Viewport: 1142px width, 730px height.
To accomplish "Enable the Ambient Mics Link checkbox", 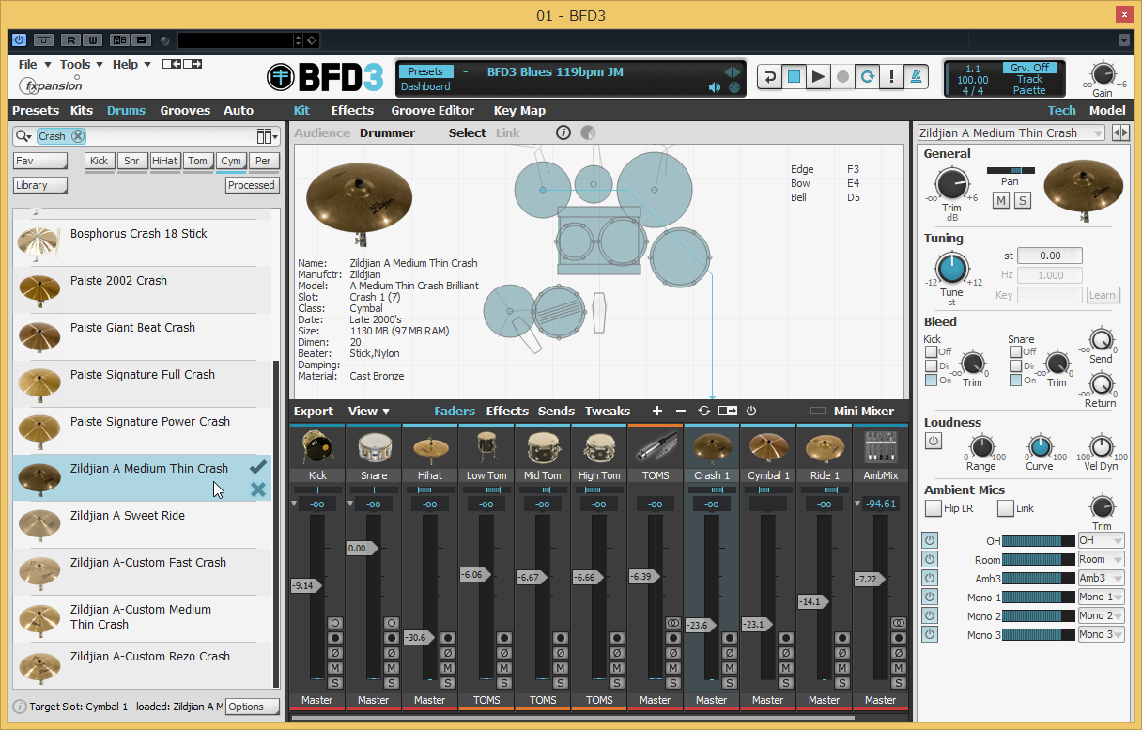I will click(1005, 508).
